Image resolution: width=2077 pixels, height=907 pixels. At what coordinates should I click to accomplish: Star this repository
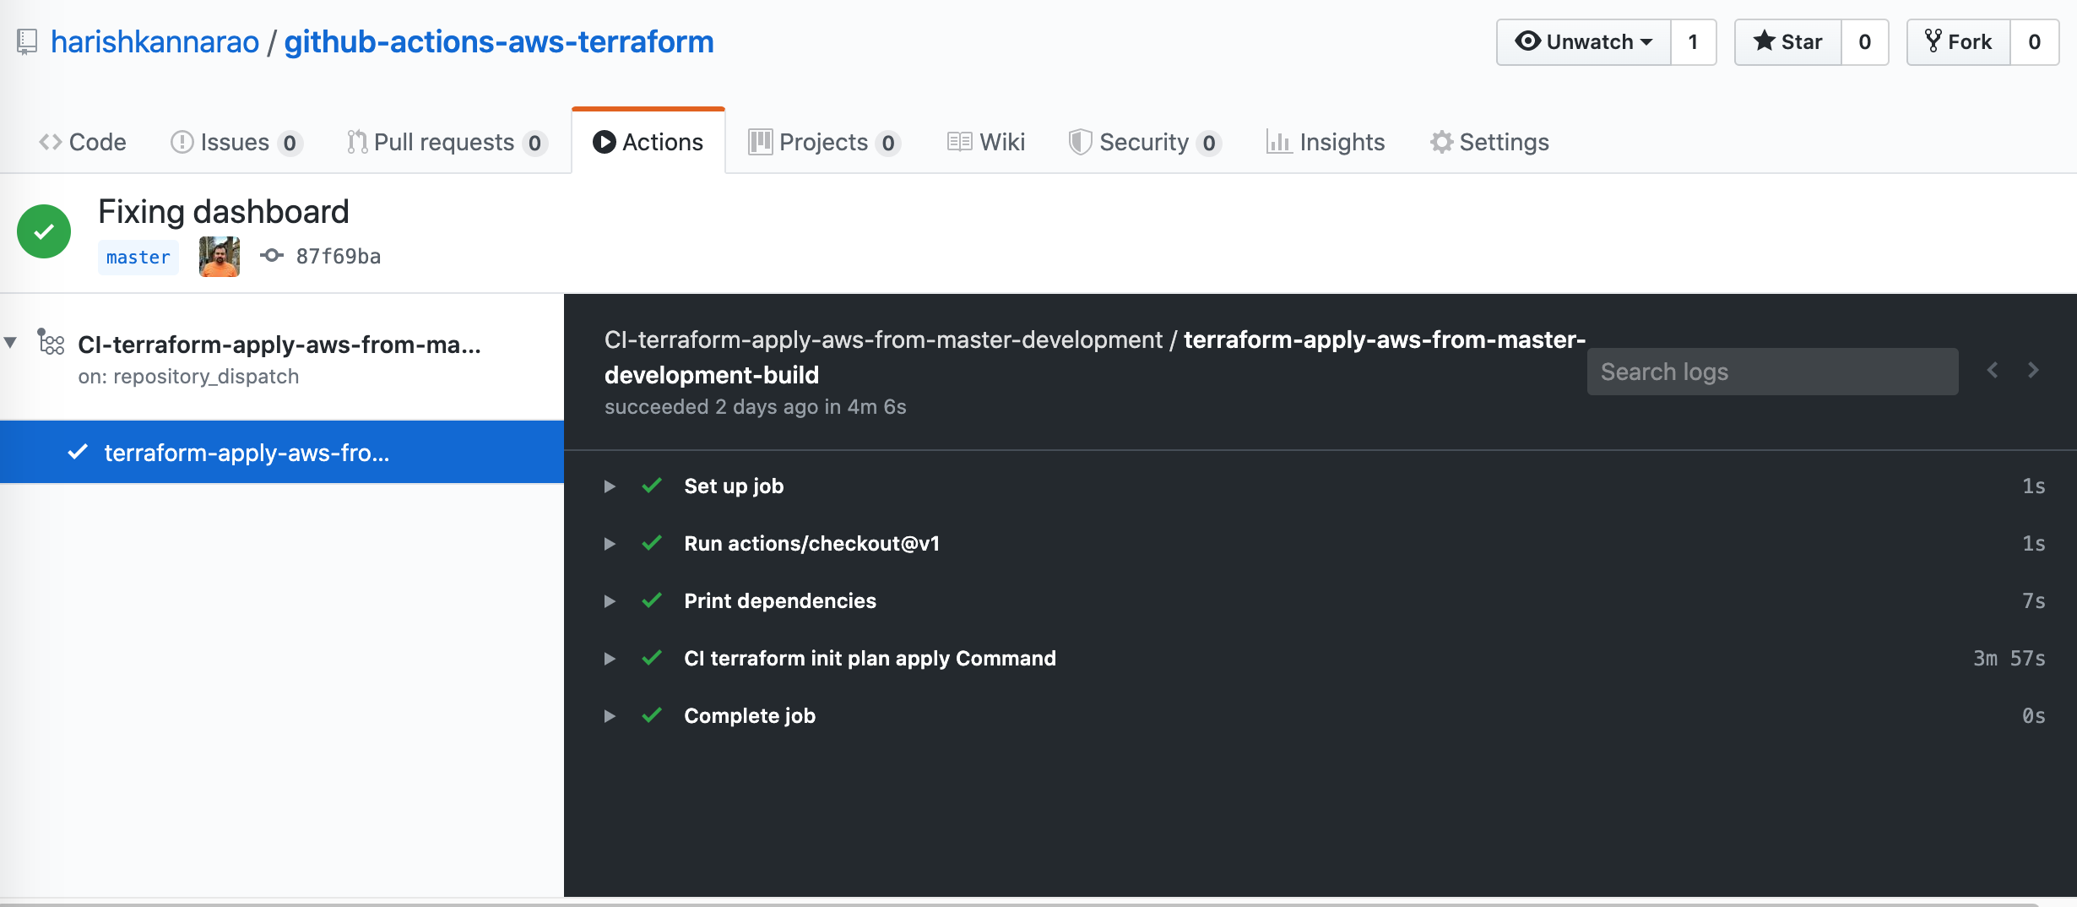point(1787,41)
